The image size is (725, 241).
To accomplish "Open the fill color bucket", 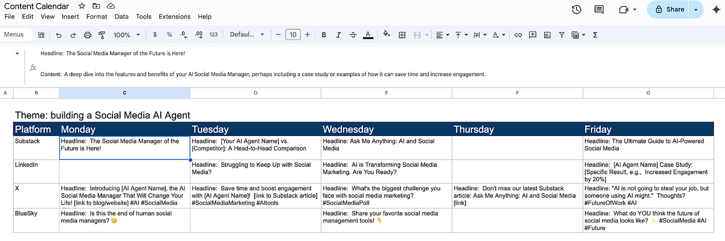I will point(386,35).
